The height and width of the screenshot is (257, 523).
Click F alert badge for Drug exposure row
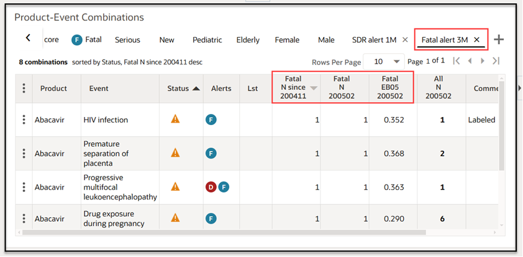(x=211, y=219)
